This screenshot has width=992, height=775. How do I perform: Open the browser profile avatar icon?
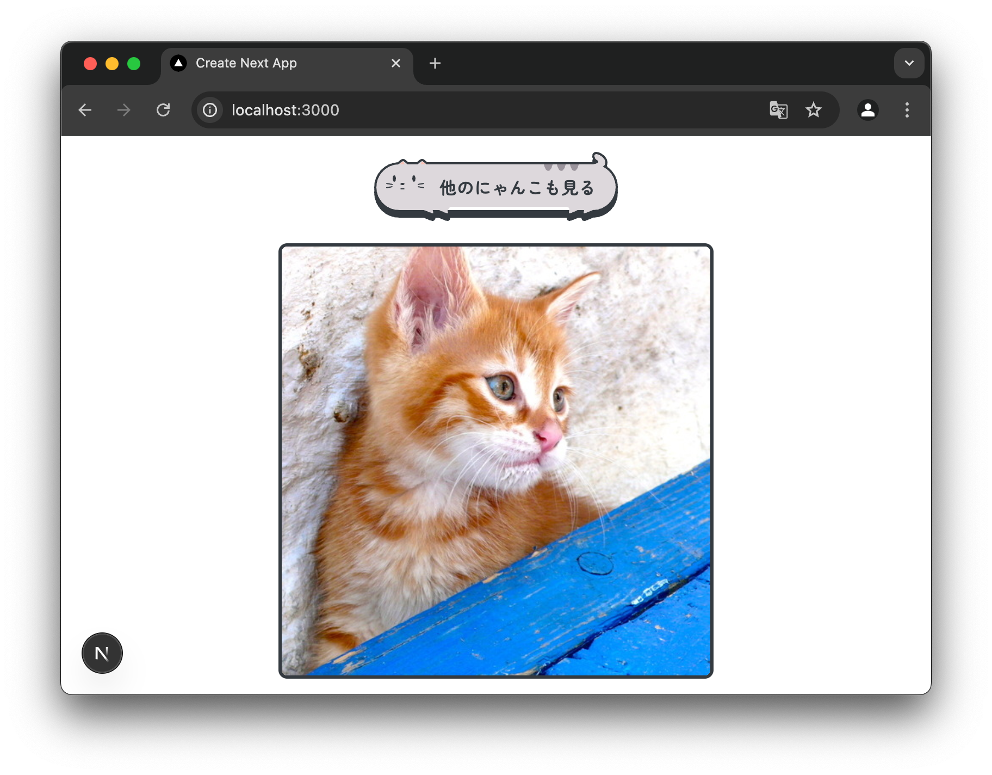pos(868,110)
